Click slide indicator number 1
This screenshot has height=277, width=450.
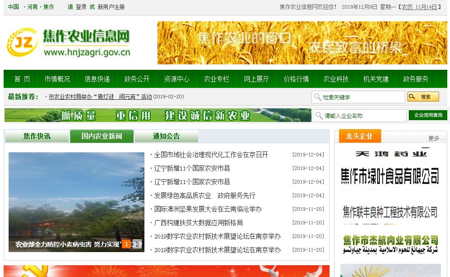(126, 244)
